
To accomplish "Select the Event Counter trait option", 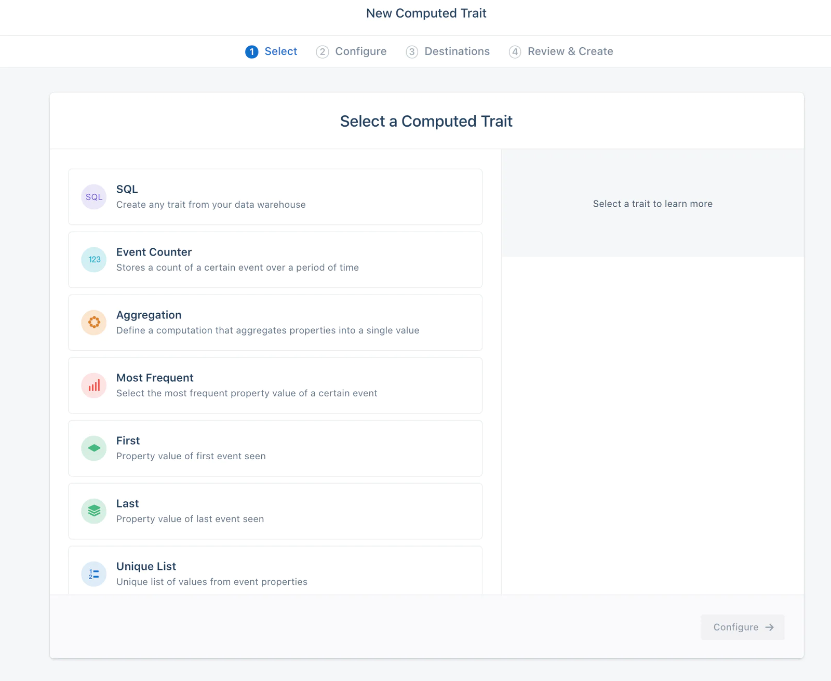I will 275,260.
